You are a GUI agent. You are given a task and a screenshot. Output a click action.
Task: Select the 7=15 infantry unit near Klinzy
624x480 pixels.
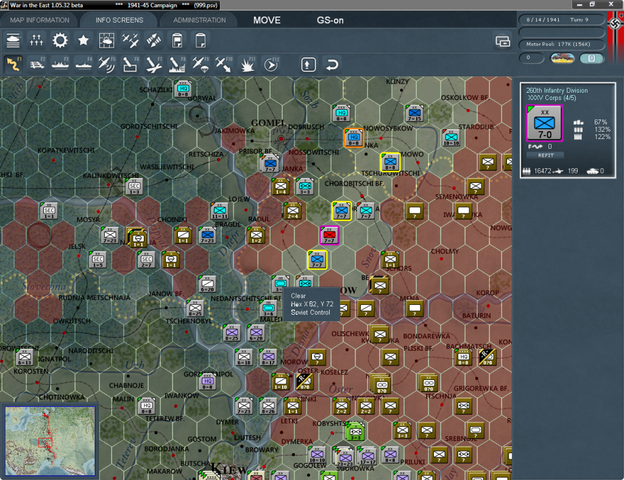[x=414, y=113]
